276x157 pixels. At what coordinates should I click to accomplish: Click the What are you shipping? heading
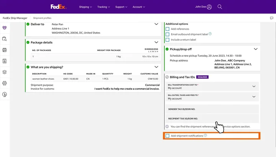47,67
